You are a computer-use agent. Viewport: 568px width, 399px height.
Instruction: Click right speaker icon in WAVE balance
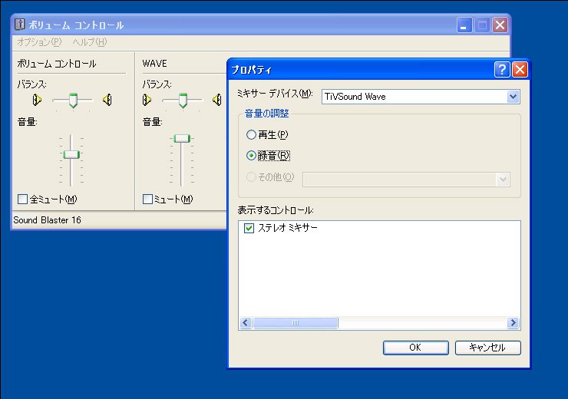(217, 100)
